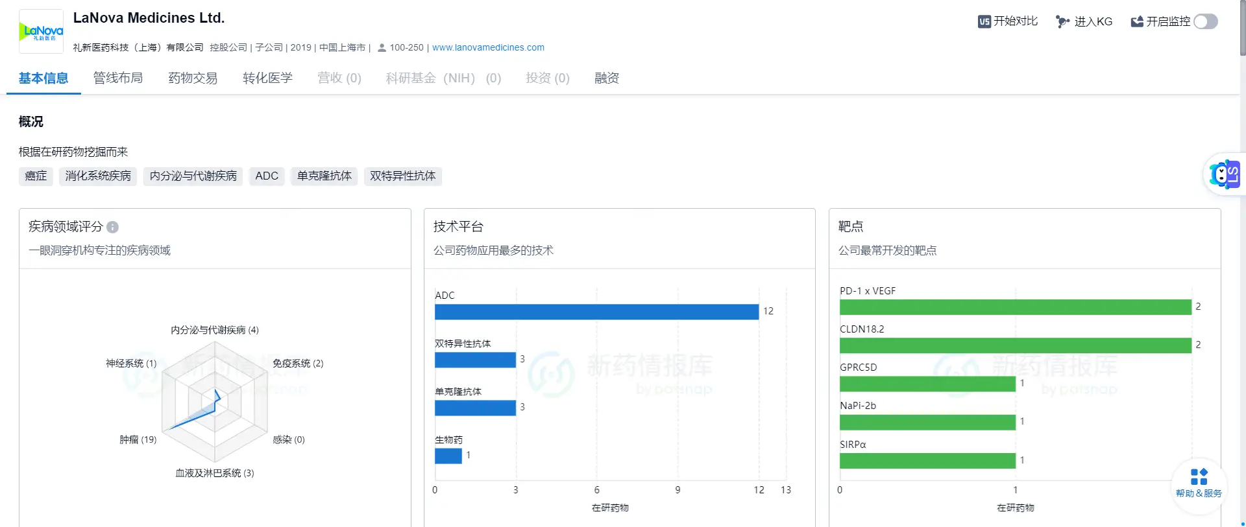This screenshot has height=527, width=1246.
Task: Open the AI assistant robot icon
Action: 1223,174
